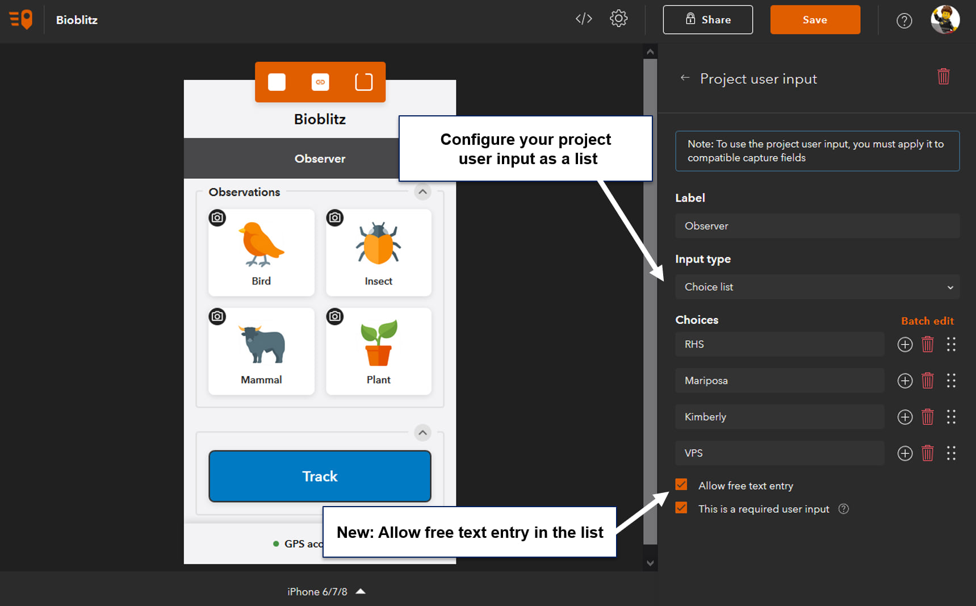This screenshot has width=976, height=606.
Task: Open the Input type Choice list dropdown
Action: point(817,287)
